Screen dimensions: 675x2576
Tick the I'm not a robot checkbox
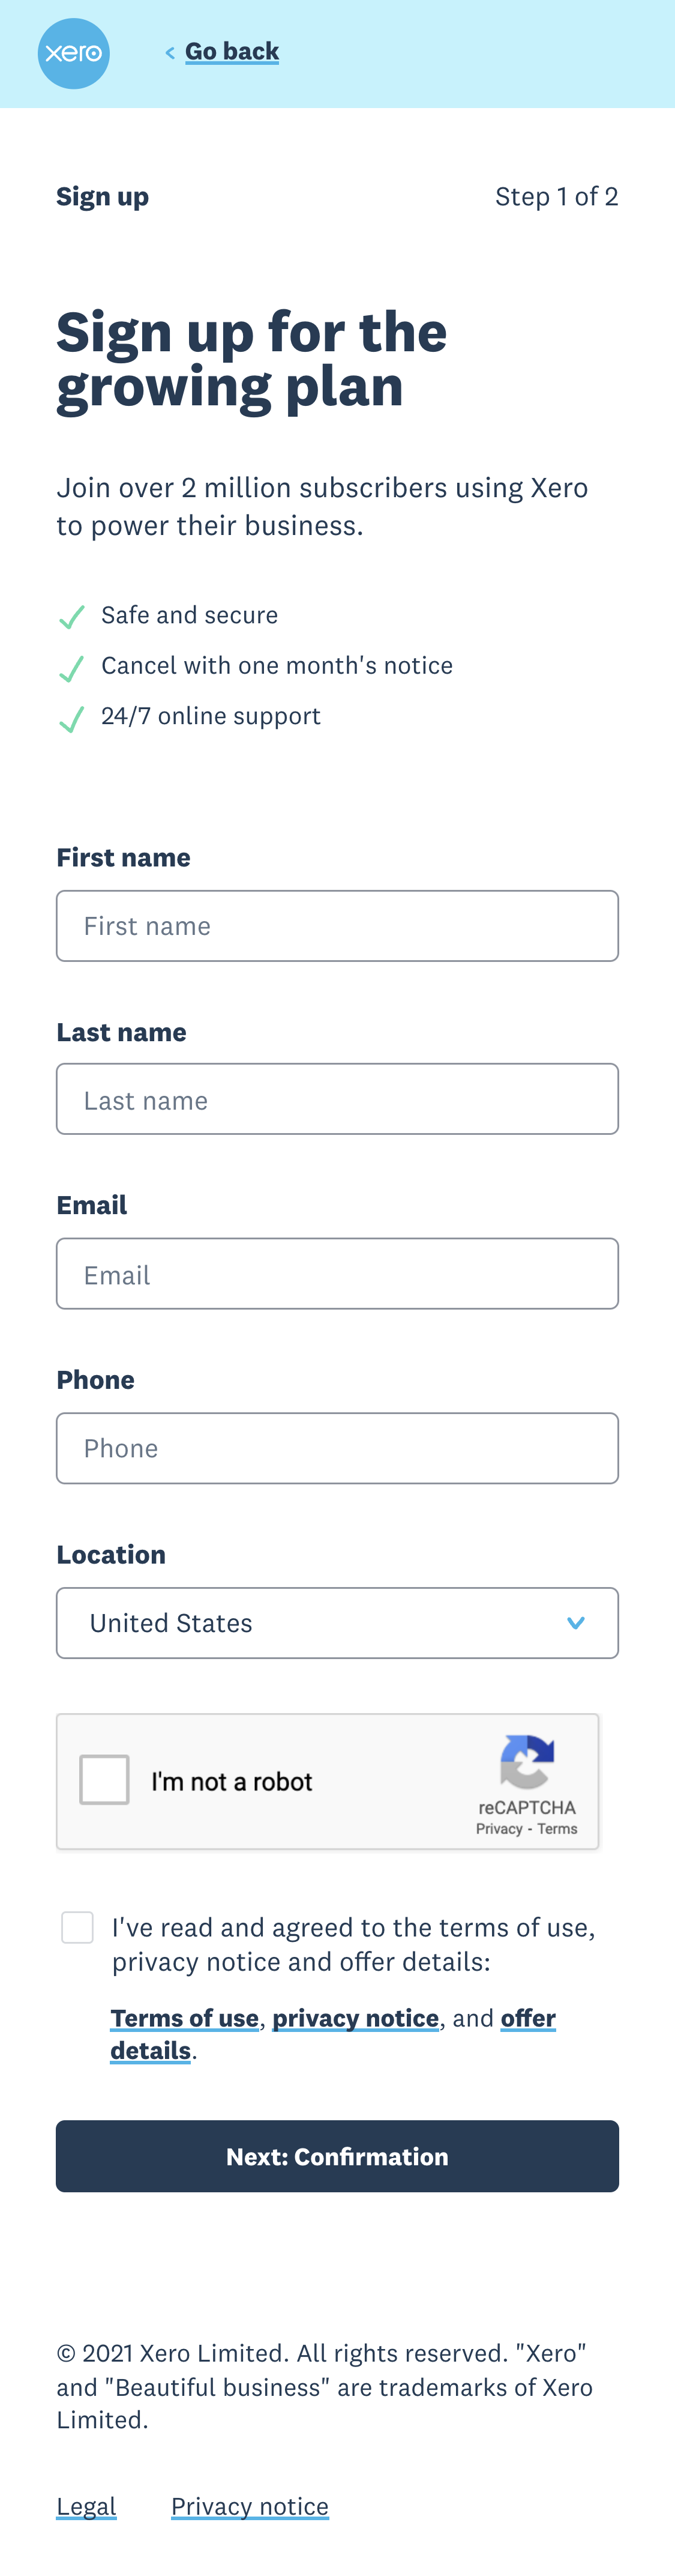(x=104, y=1779)
